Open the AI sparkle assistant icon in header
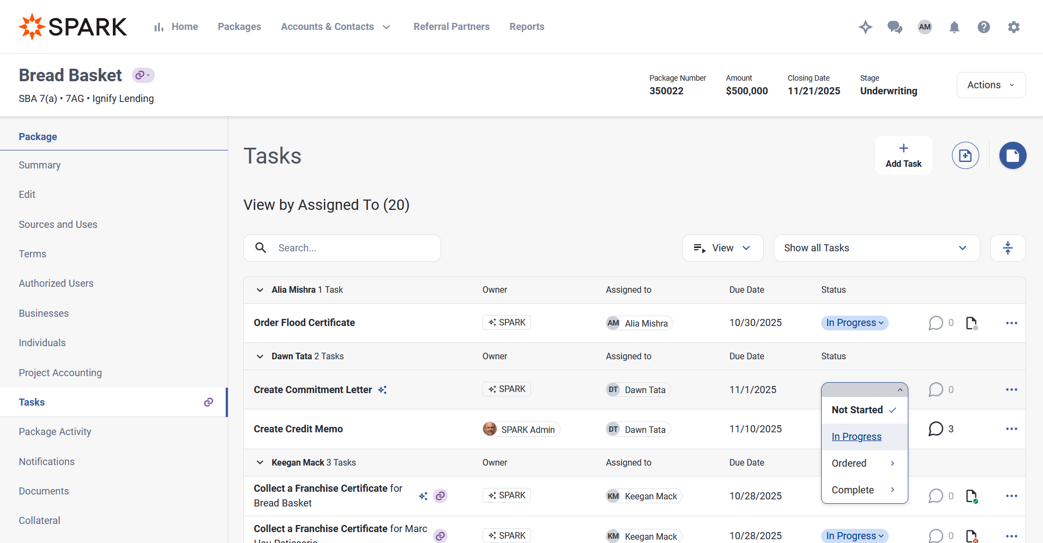This screenshot has width=1043, height=543. tap(865, 27)
